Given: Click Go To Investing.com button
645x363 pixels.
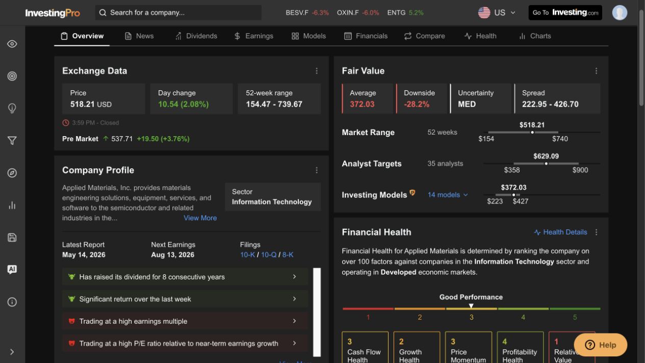Looking at the screenshot, I should (565, 13).
